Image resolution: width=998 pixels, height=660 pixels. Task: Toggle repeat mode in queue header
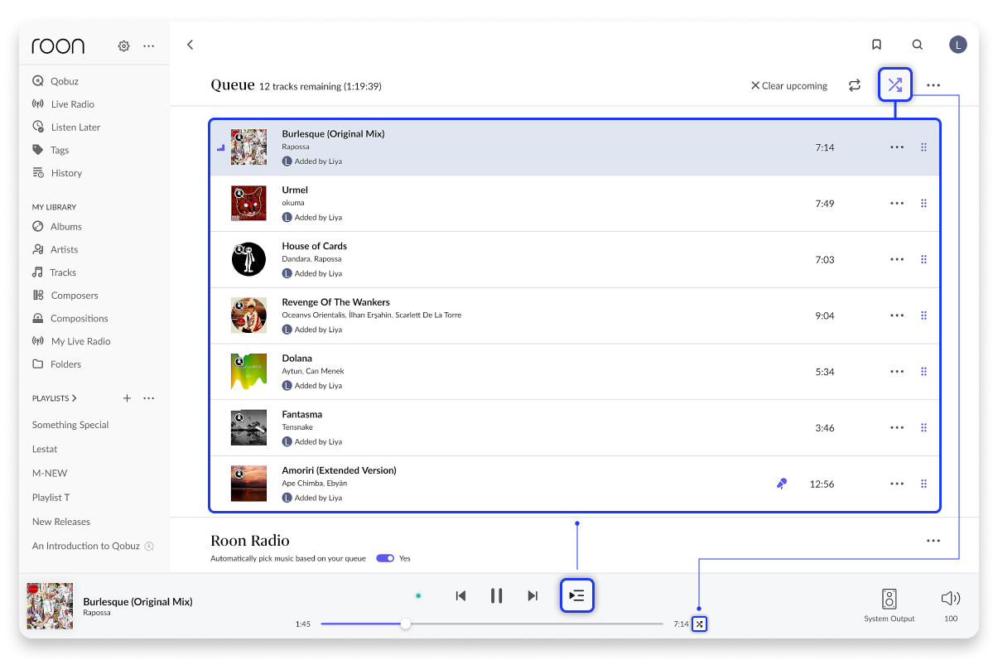click(x=855, y=85)
